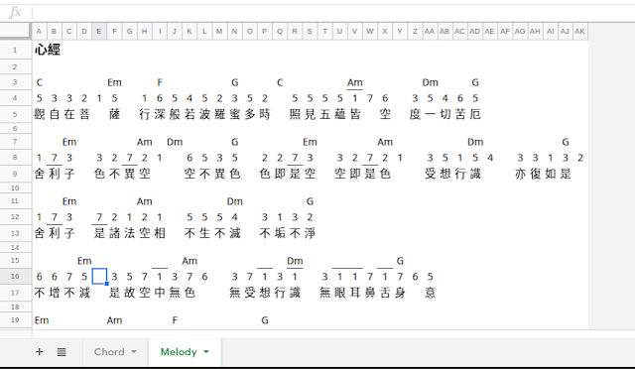
Task: Click the selected empty cell in row 16
Action: pyautogui.click(x=99, y=276)
